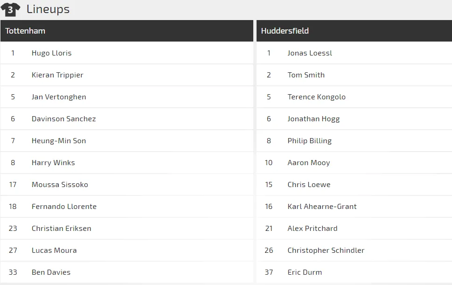Open Karl Ahearne-Grant player entry
The image size is (452, 285).
[x=322, y=207]
